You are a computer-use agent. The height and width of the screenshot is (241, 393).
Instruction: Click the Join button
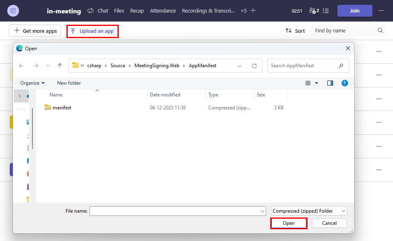[355, 11]
